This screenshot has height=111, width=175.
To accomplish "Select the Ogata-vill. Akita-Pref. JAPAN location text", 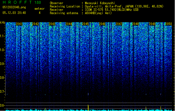I will coord(124,6).
